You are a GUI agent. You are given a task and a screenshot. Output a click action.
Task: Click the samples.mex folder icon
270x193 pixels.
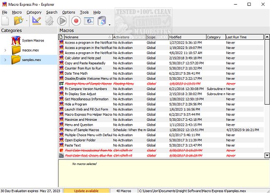16,60
